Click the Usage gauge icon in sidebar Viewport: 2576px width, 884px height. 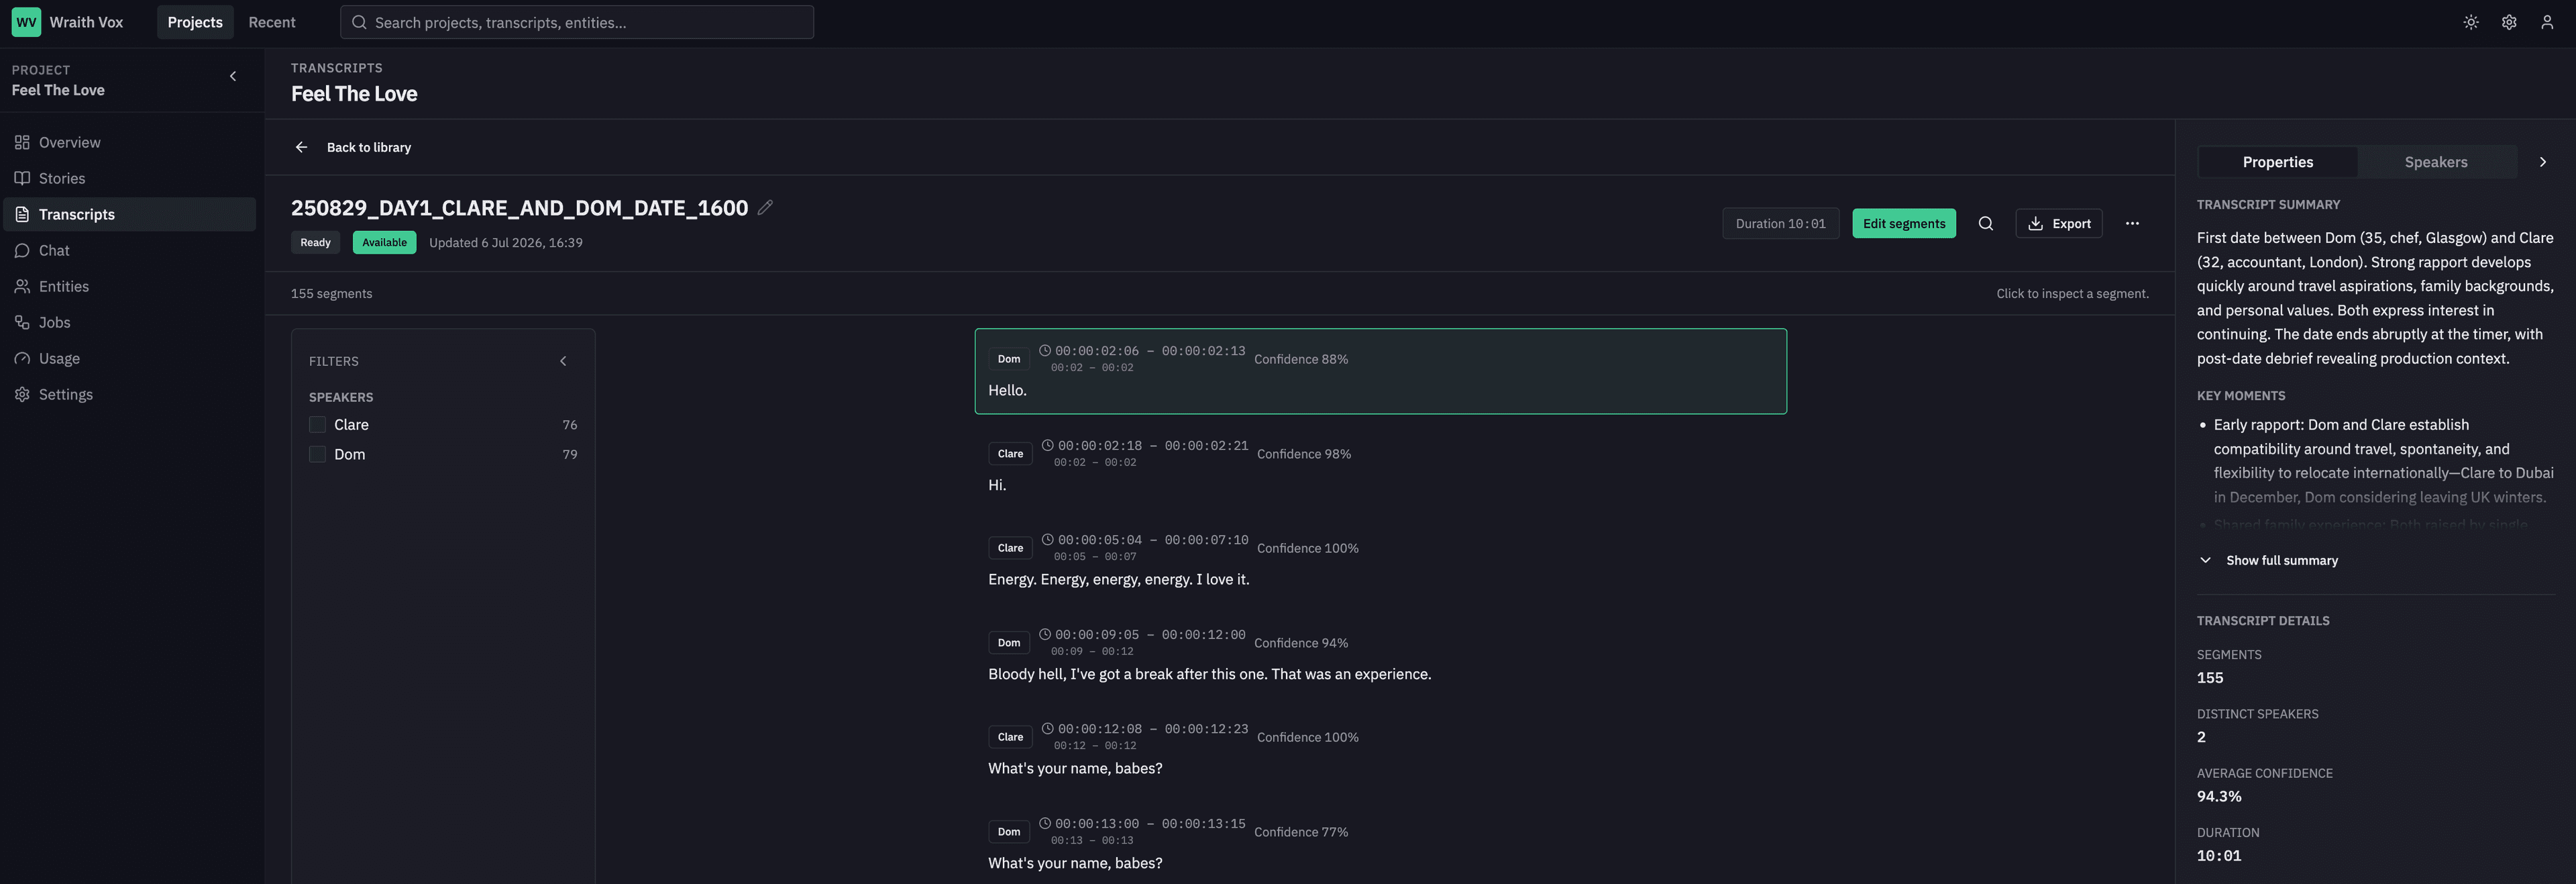click(22, 358)
